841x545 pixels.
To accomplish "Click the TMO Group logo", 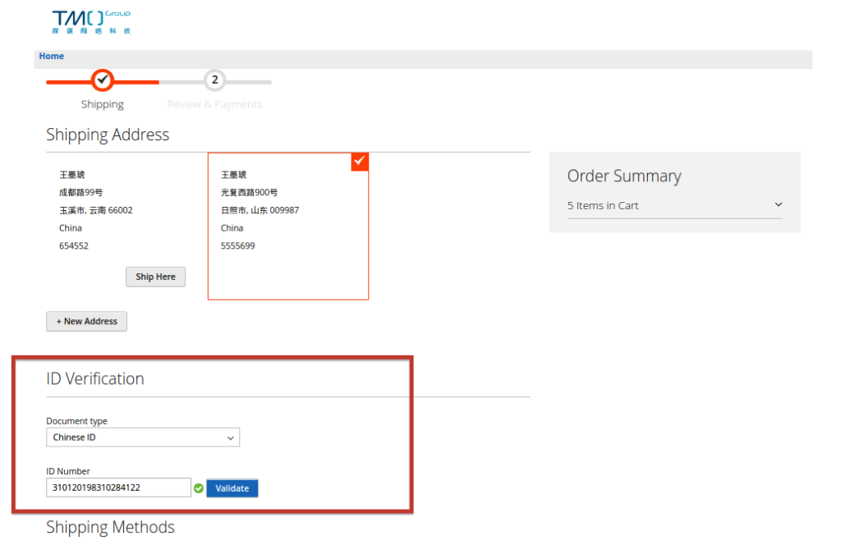I will point(90,21).
